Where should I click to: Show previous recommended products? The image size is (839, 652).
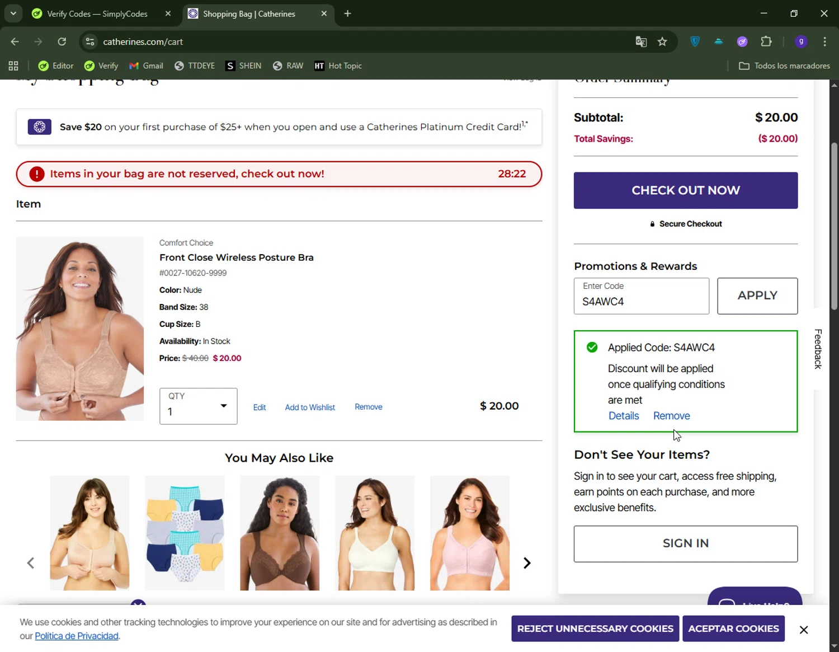(31, 563)
